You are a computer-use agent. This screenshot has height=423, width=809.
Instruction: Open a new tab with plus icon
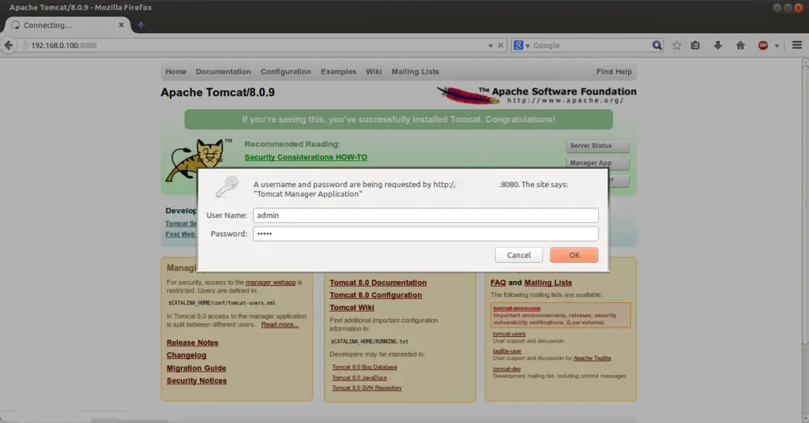141,24
